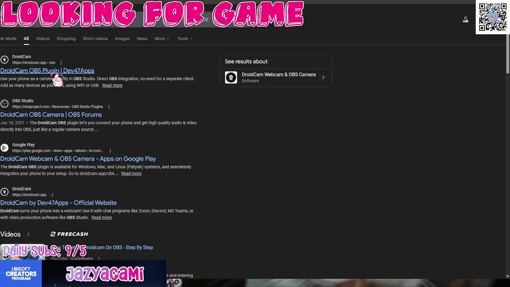Click See results about heading
Viewport: 510px width, 287px height.
click(246, 61)
